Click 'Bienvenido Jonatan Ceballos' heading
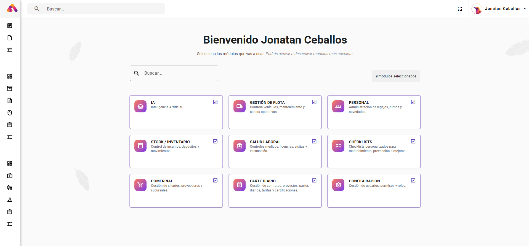529x246 pixels. pos(275,40)
